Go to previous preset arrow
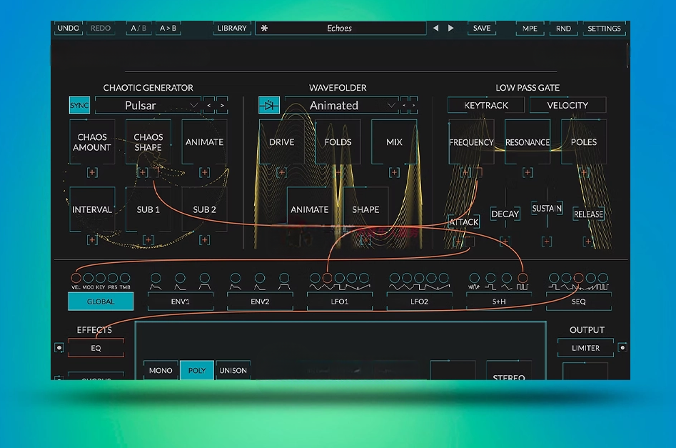 coord(436,28)
